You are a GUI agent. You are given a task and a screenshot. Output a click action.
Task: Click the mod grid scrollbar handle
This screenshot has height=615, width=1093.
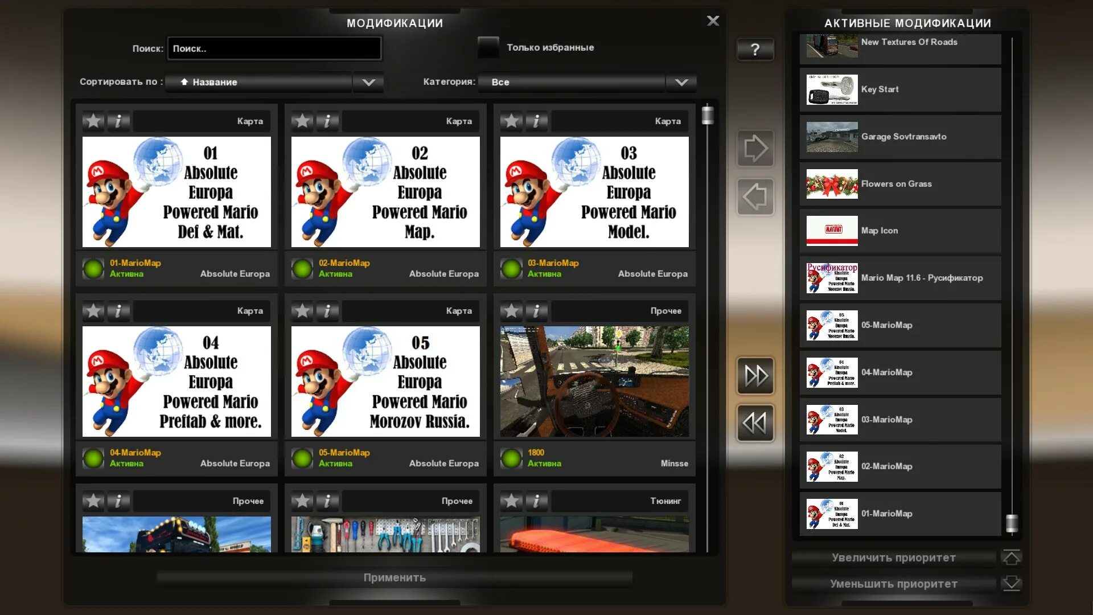point(708,116)
